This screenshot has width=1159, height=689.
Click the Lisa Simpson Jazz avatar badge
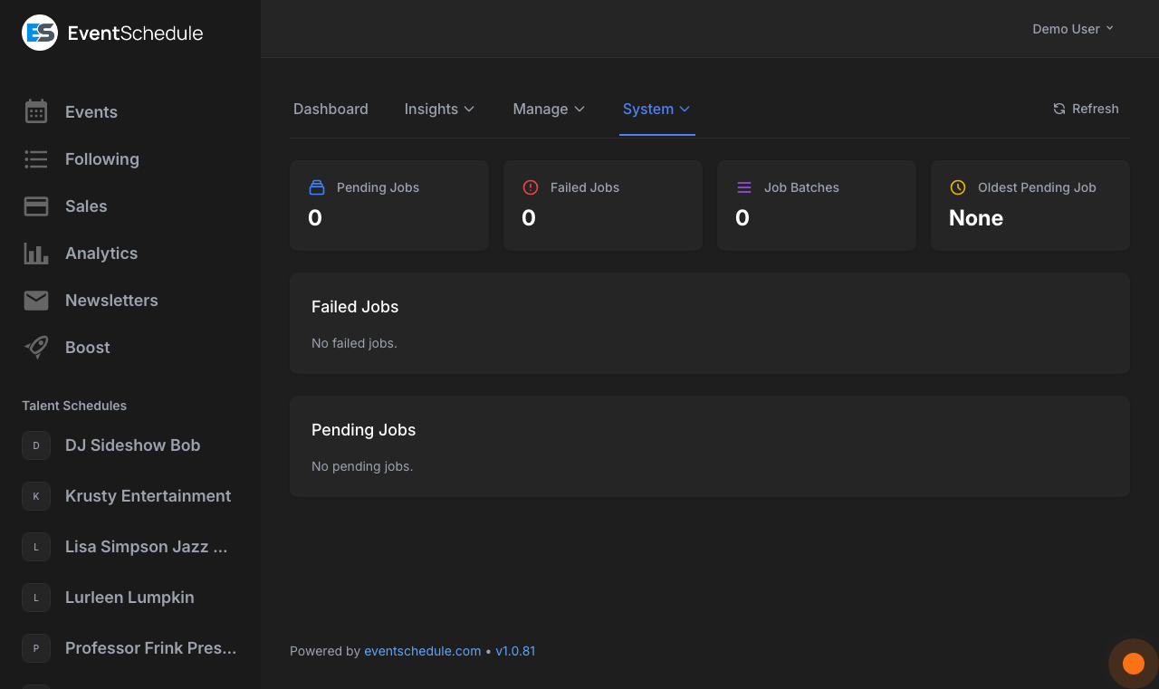coord(36,547)
